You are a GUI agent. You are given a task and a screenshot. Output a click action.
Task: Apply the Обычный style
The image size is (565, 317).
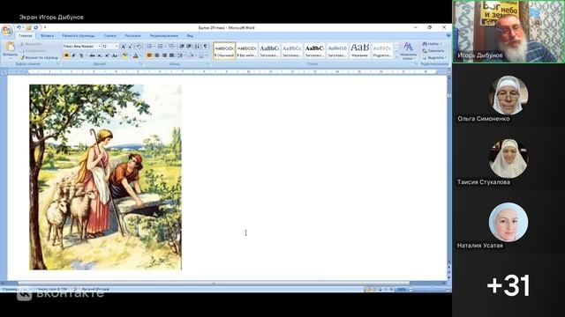(224, 51)
